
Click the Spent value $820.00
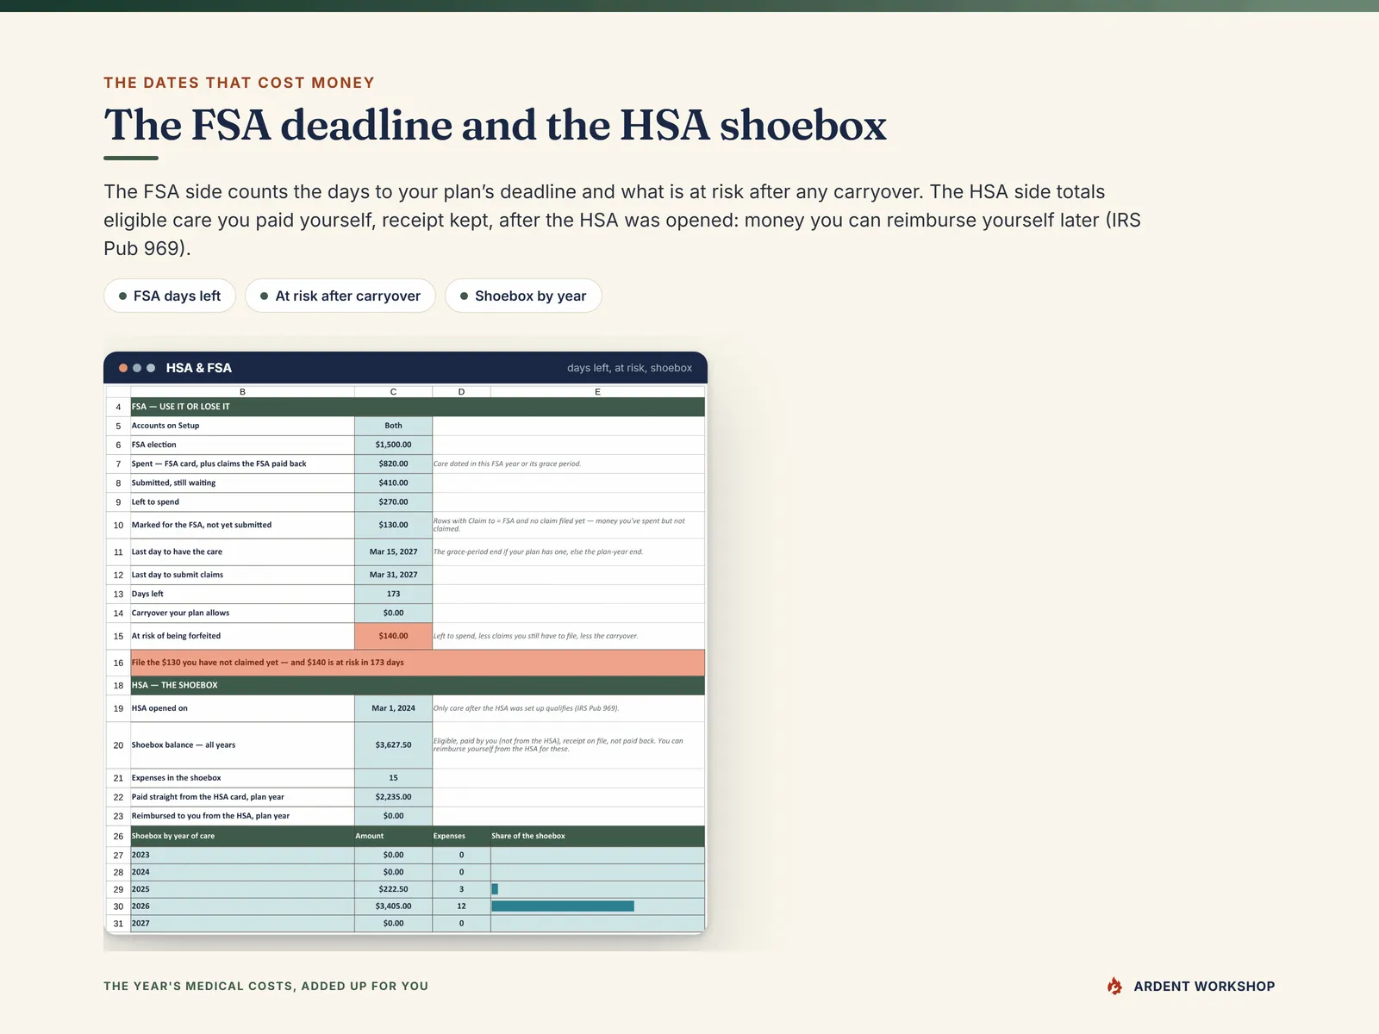pos(393,464)
